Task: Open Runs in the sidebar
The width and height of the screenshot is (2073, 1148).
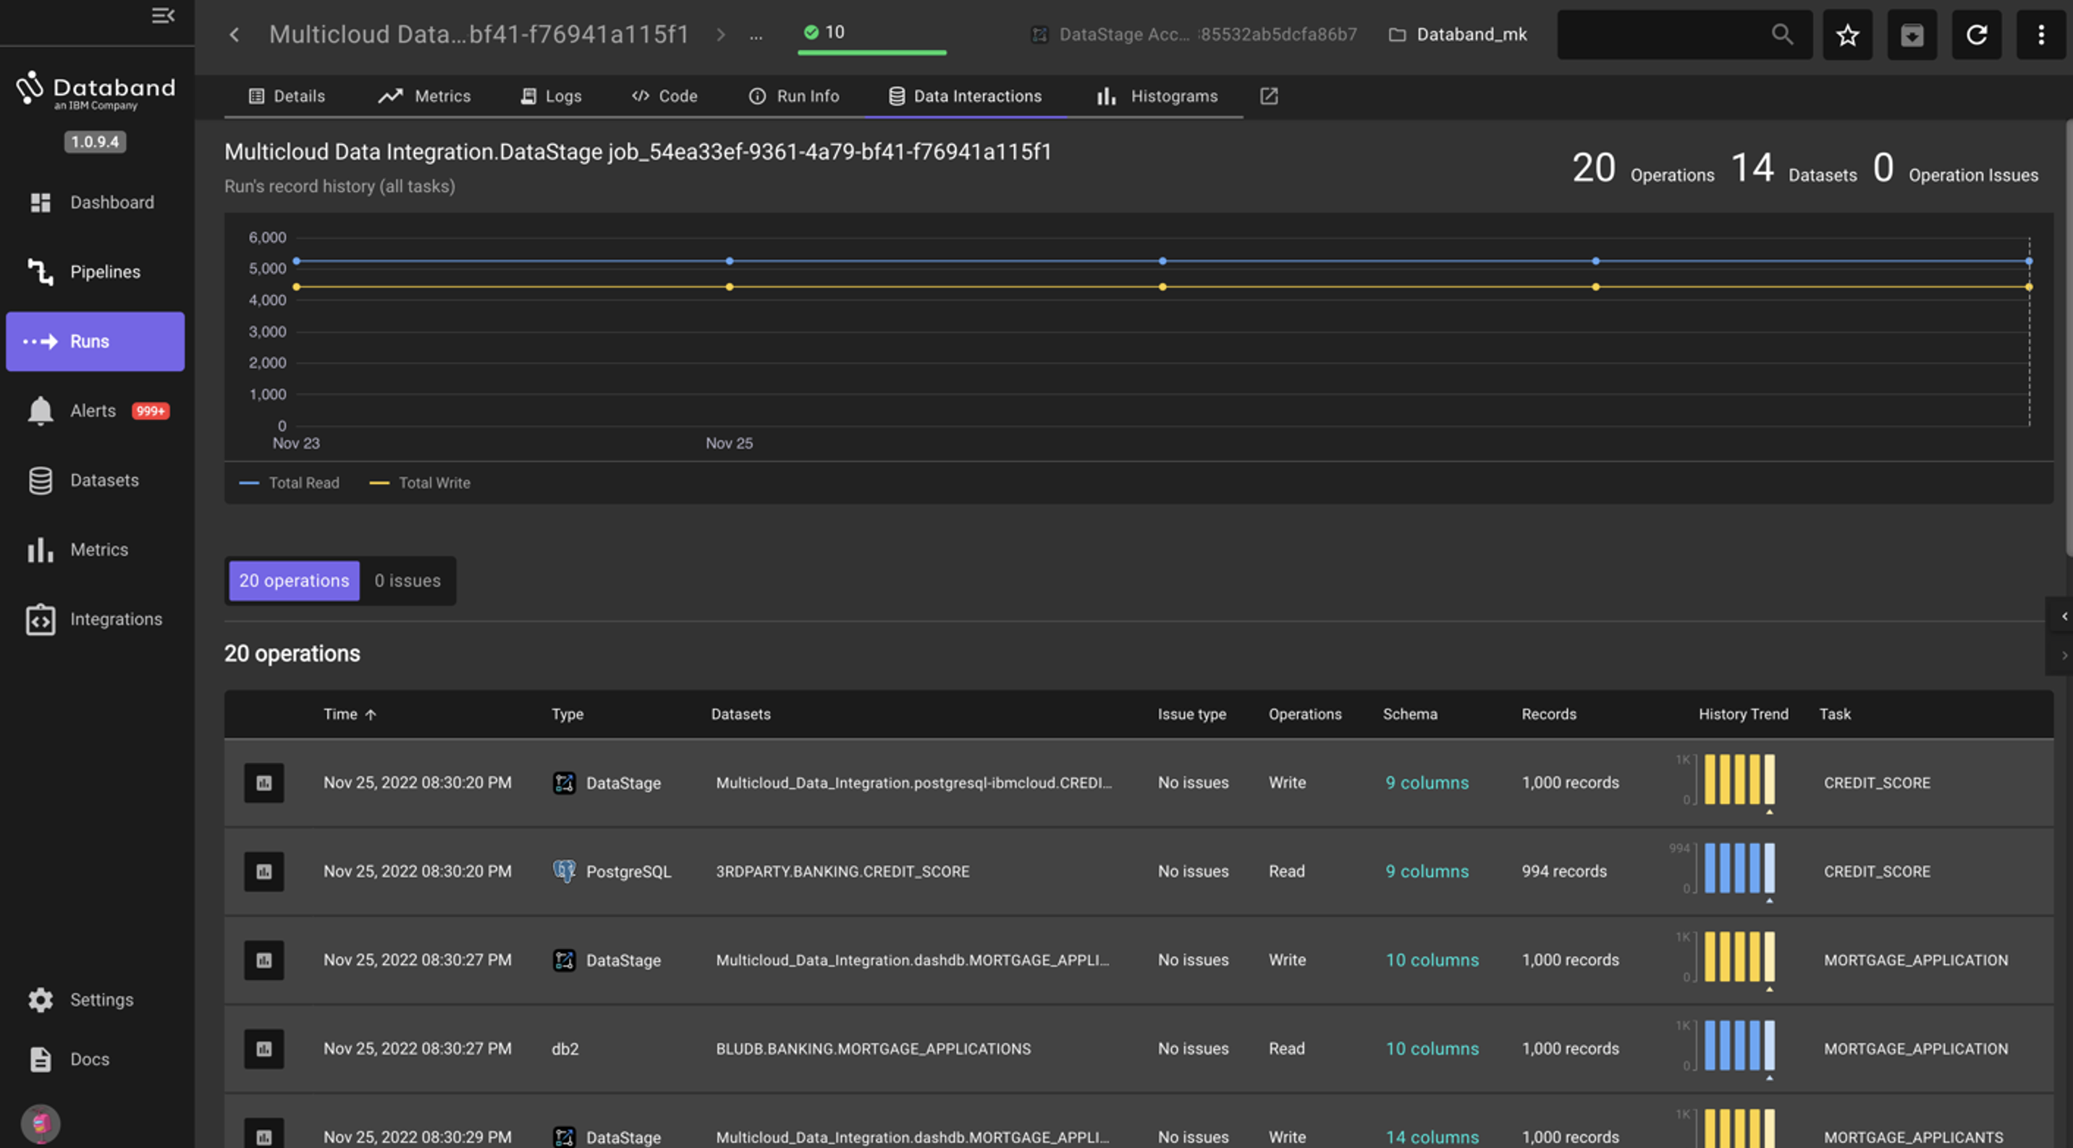Action: [x=95, y=341]
